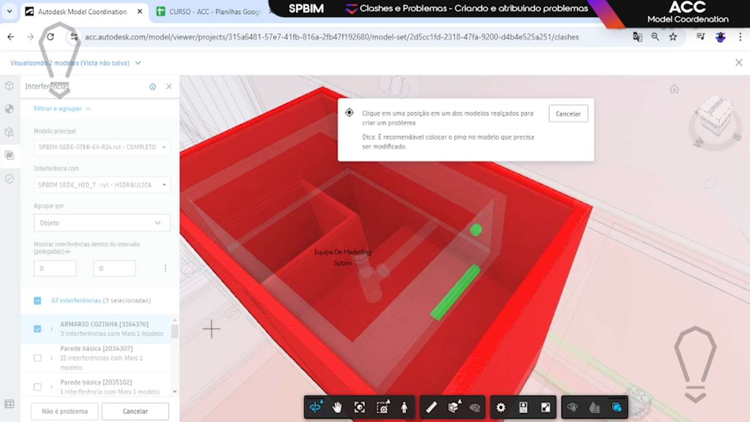Click the first interval input field

(55, 268)
